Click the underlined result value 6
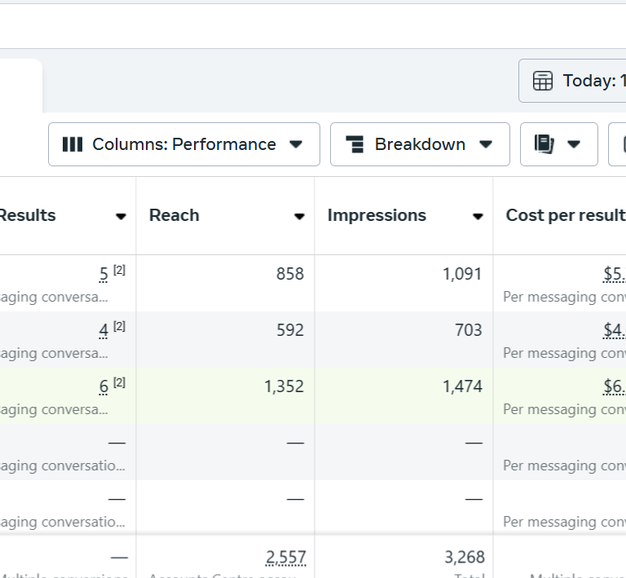This screenshot has width=626, height=578. click(104, 387)
